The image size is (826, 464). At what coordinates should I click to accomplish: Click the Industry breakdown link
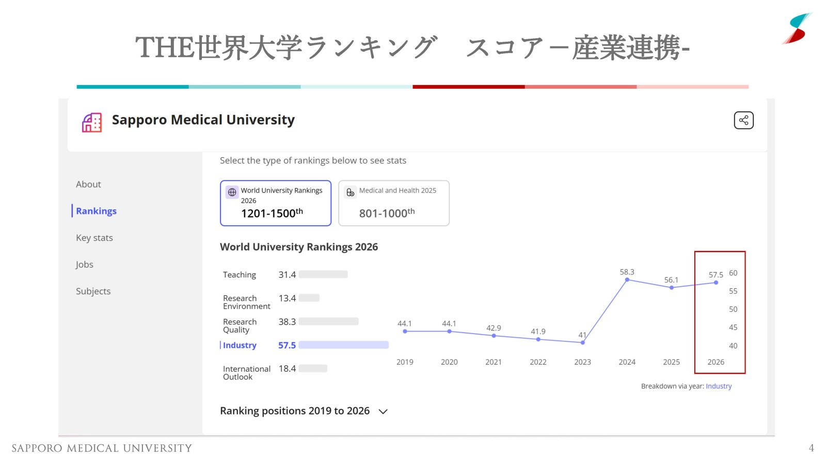[719, 386]
